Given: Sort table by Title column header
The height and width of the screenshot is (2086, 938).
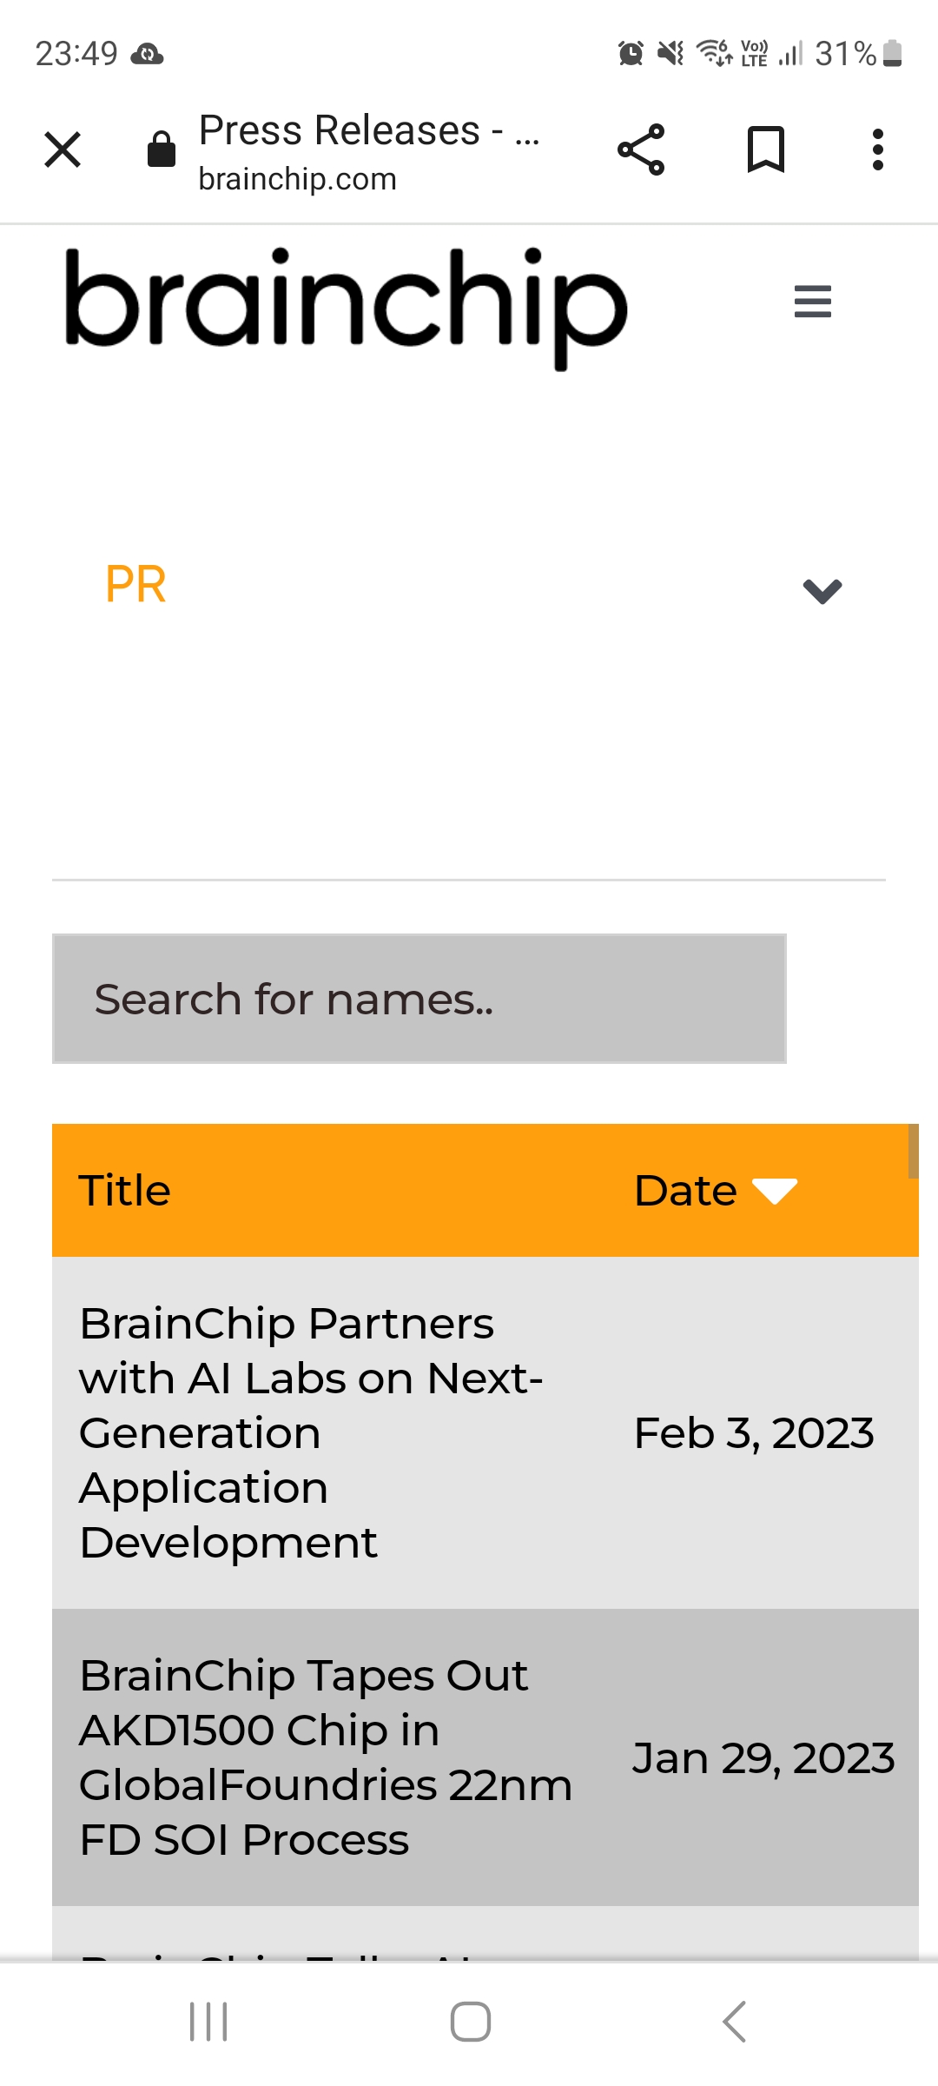Looking at the screenshot, I should coord(125,1191).
